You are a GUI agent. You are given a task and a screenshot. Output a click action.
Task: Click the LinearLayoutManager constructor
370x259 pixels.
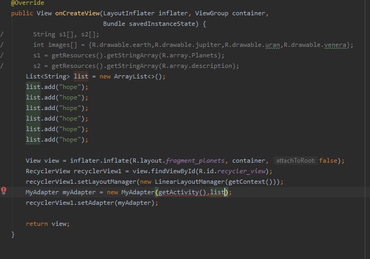[x=189, y=182]
